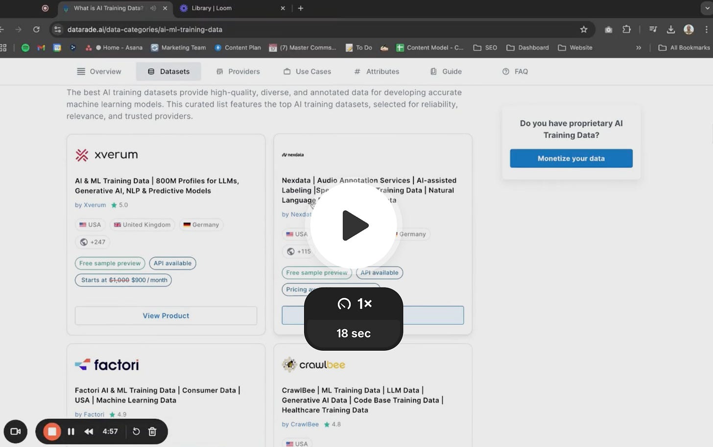Click the factori logo
This screenshot has width=713, height=447.
tap(107, 365)
